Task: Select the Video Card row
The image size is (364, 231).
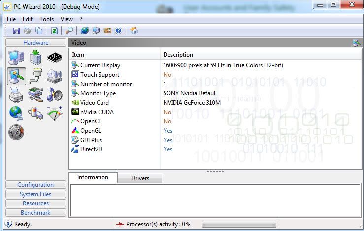Action: pyautogui.click(x=215, y=103)
